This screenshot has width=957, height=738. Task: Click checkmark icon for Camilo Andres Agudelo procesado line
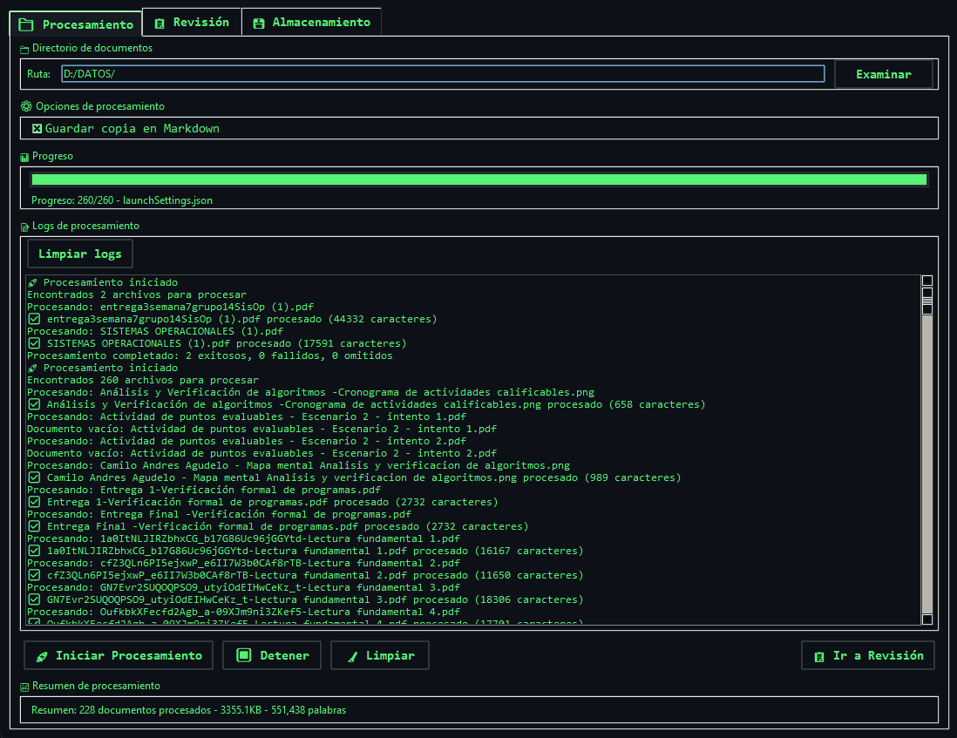(x=34, y=477)
